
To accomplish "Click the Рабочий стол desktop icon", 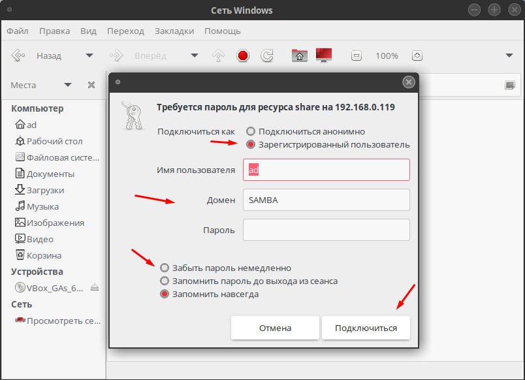I will [20, 140].
